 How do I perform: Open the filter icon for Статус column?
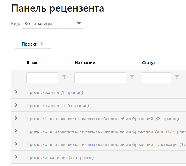(177, 77)
